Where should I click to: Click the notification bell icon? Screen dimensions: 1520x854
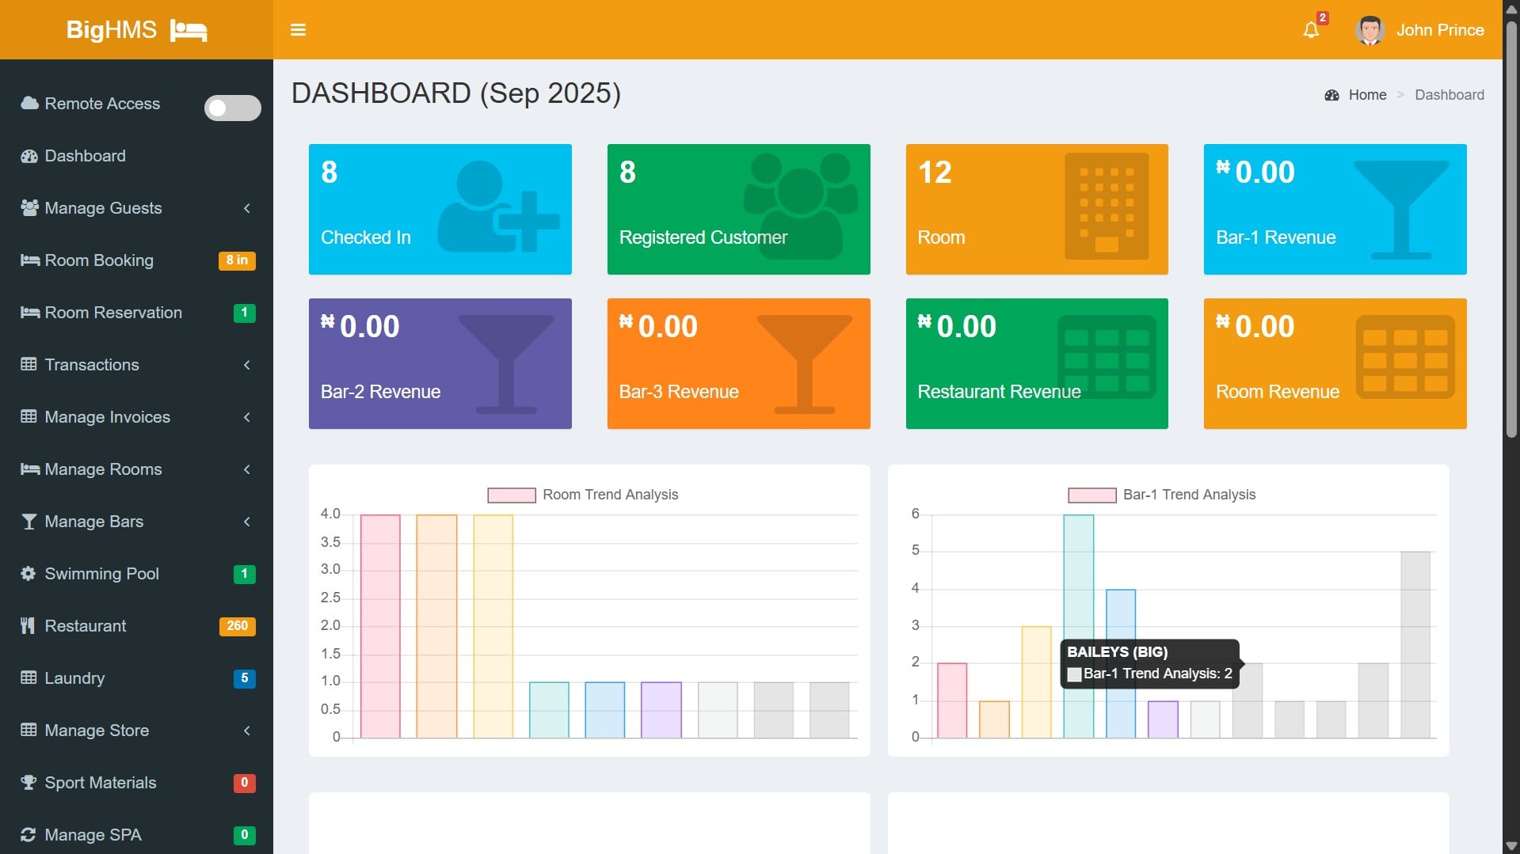click(x=1311, y=30)
